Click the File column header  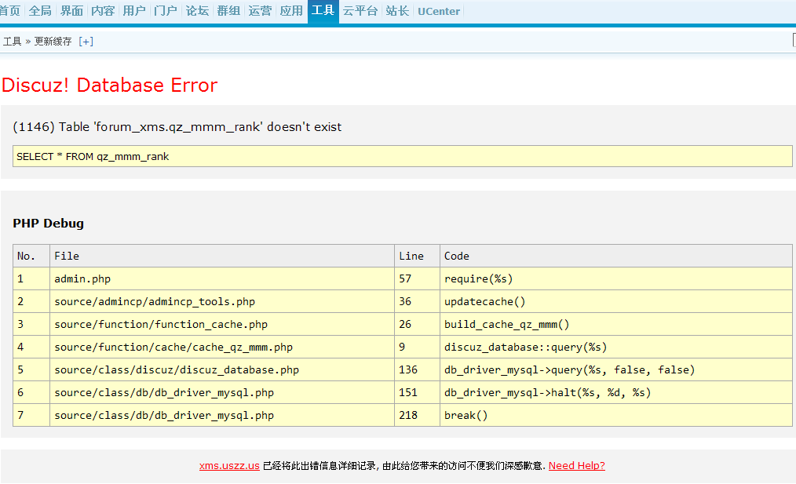[x=222, y=256]
